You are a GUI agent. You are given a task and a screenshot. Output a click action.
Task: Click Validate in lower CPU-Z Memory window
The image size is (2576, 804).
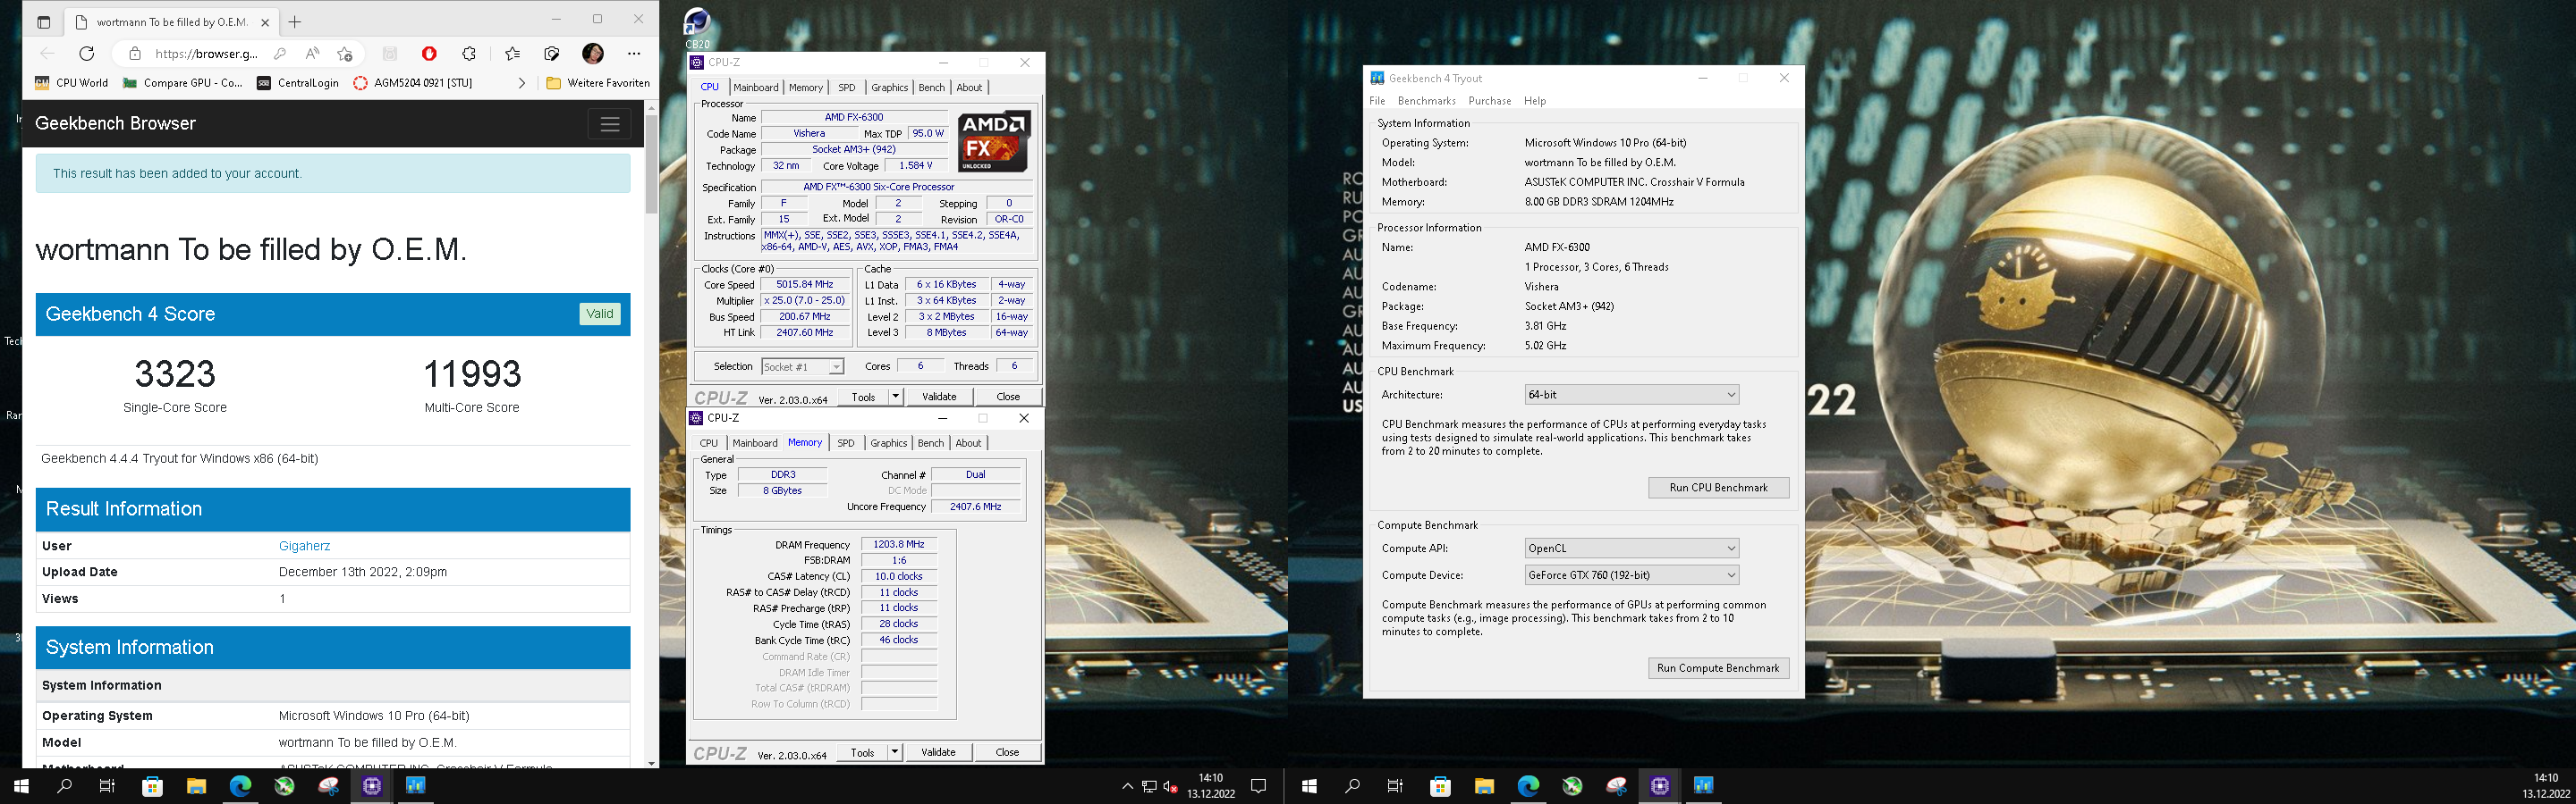(x=938, y=752)
